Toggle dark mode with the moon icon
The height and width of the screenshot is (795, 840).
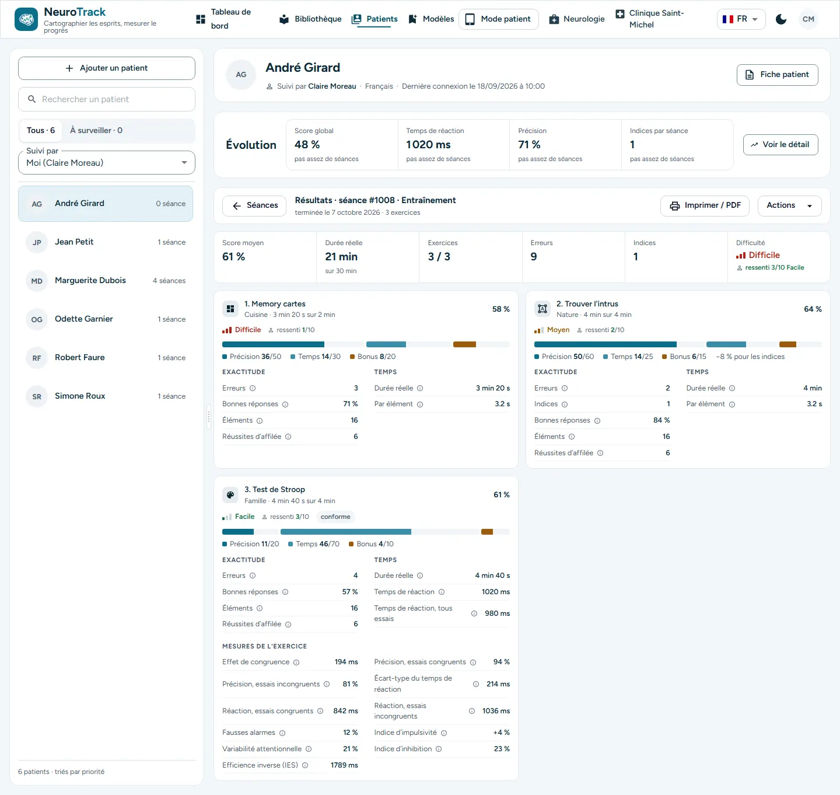point(781,19)
